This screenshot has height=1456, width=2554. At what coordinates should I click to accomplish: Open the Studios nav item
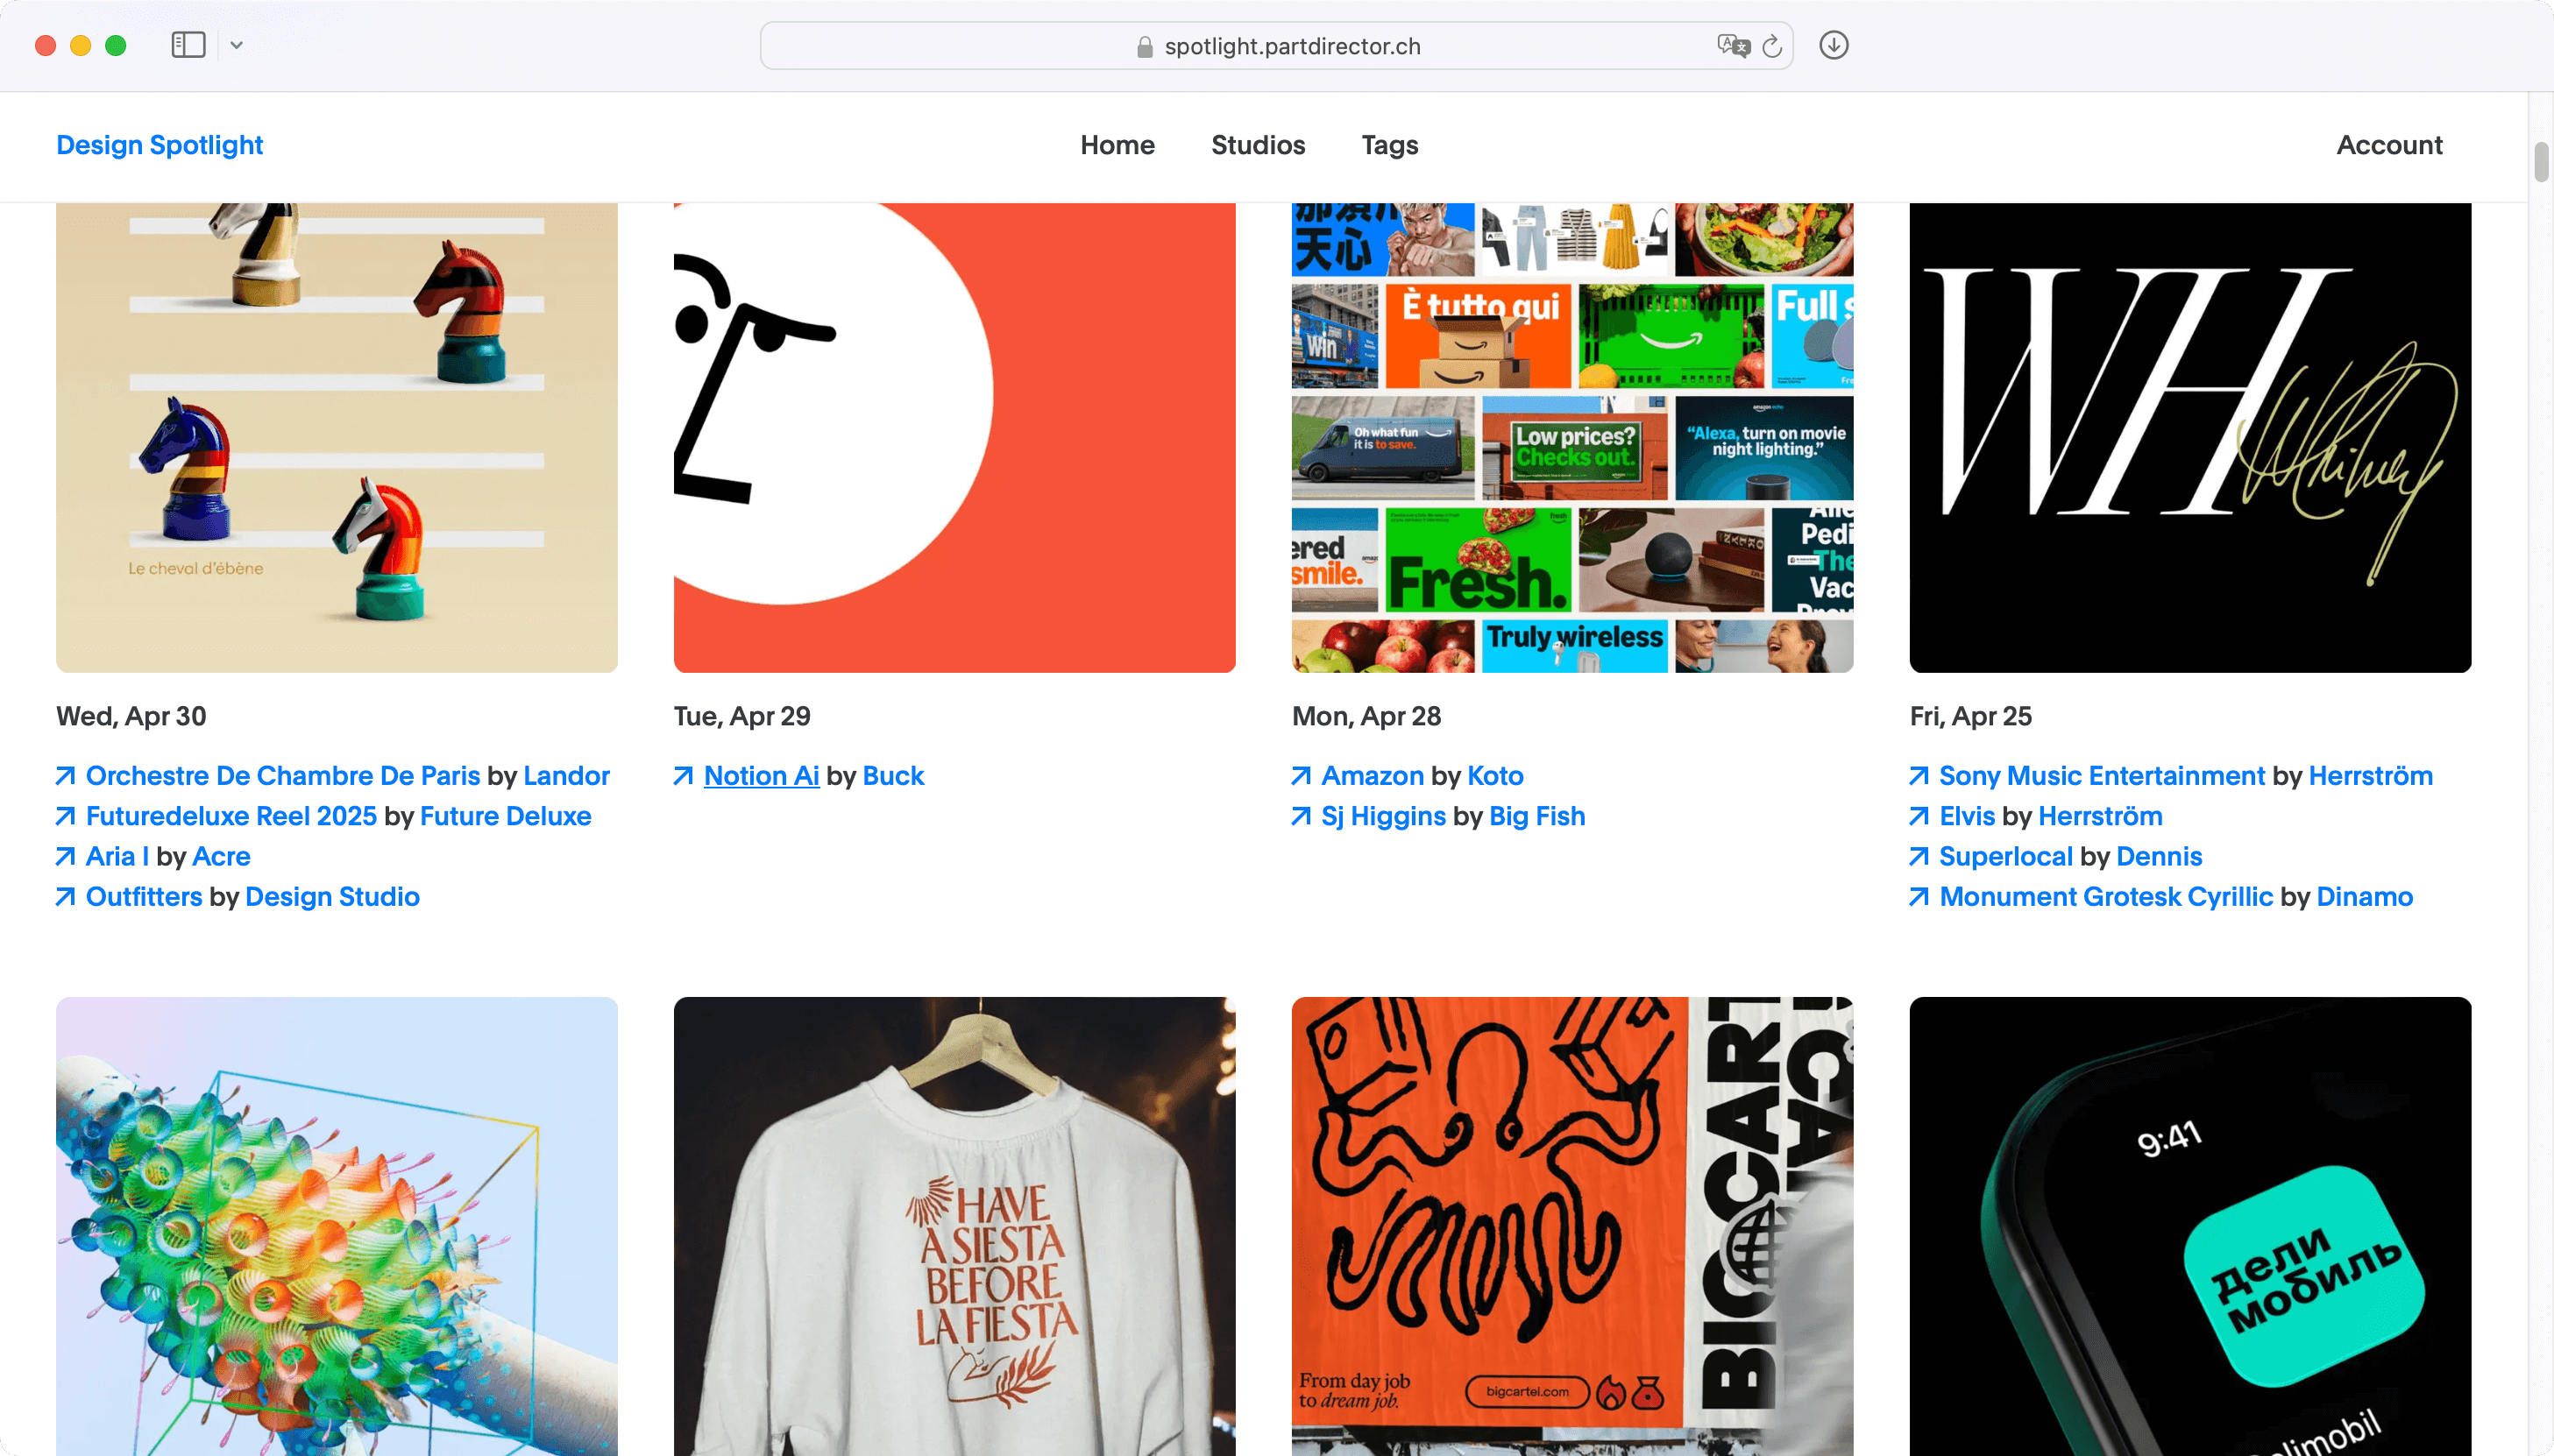1258,145
